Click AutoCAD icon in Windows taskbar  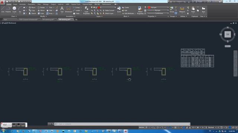(126, 131)
